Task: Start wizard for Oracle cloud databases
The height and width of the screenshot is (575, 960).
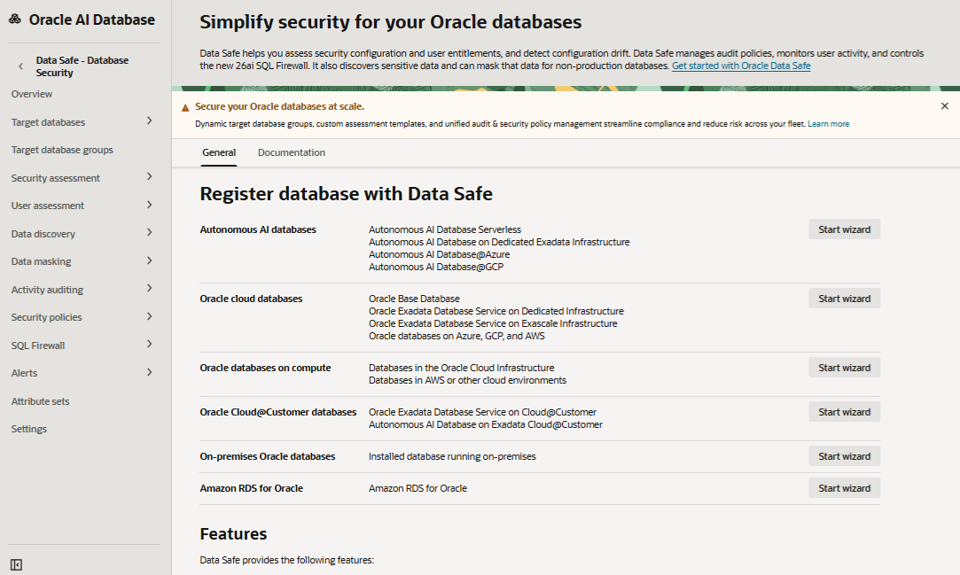Action: coord(844,299)
